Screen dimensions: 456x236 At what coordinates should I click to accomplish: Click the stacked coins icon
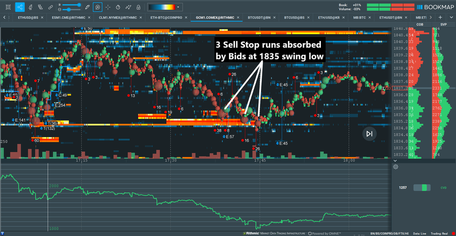pos(40,7)
